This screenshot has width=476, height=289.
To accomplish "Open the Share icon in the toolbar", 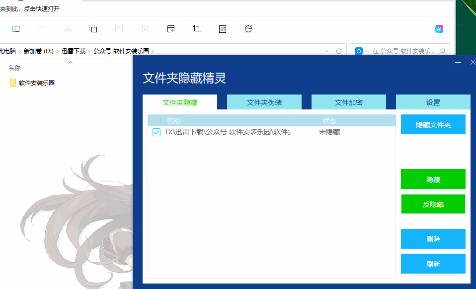I will click(170, 29).
